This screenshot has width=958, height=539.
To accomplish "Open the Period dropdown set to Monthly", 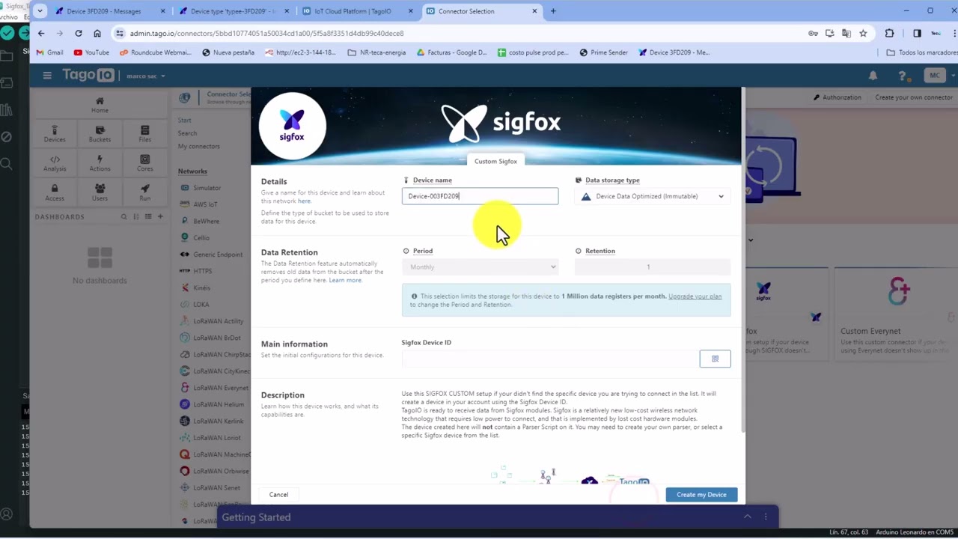I will coord(480,267).
